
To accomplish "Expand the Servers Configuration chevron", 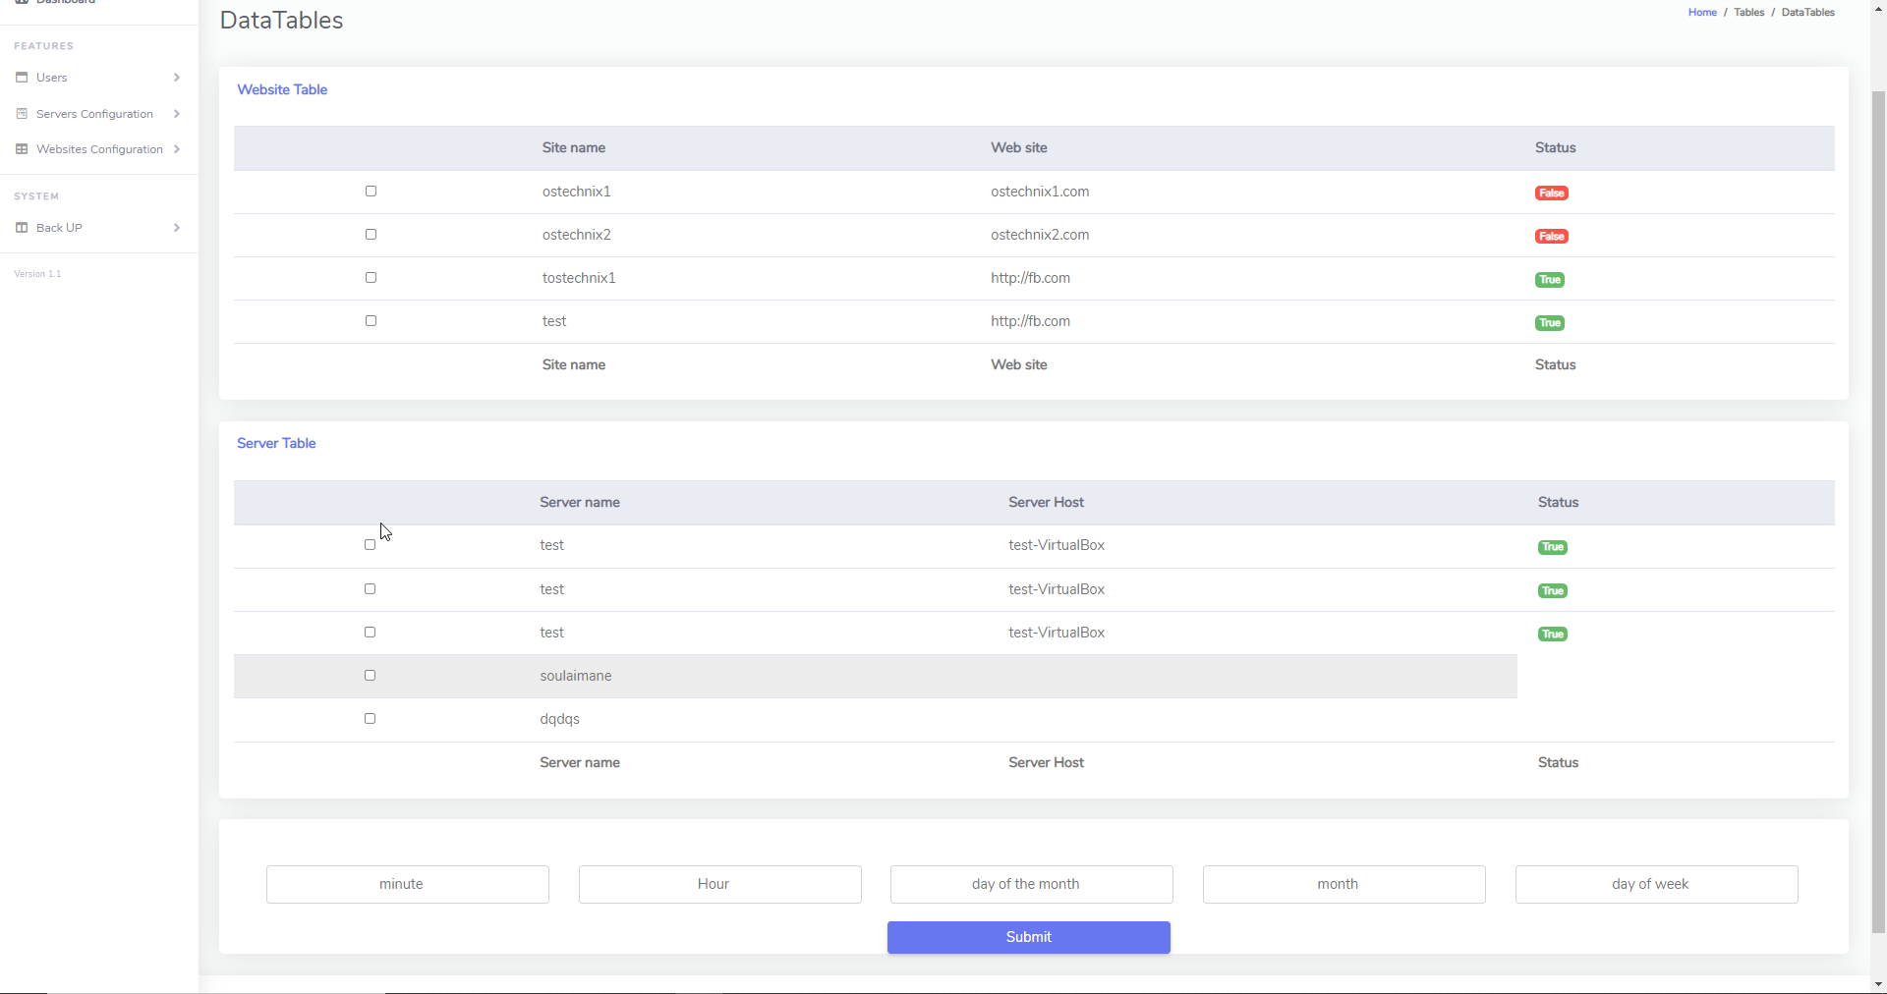I will coord(177,114).
